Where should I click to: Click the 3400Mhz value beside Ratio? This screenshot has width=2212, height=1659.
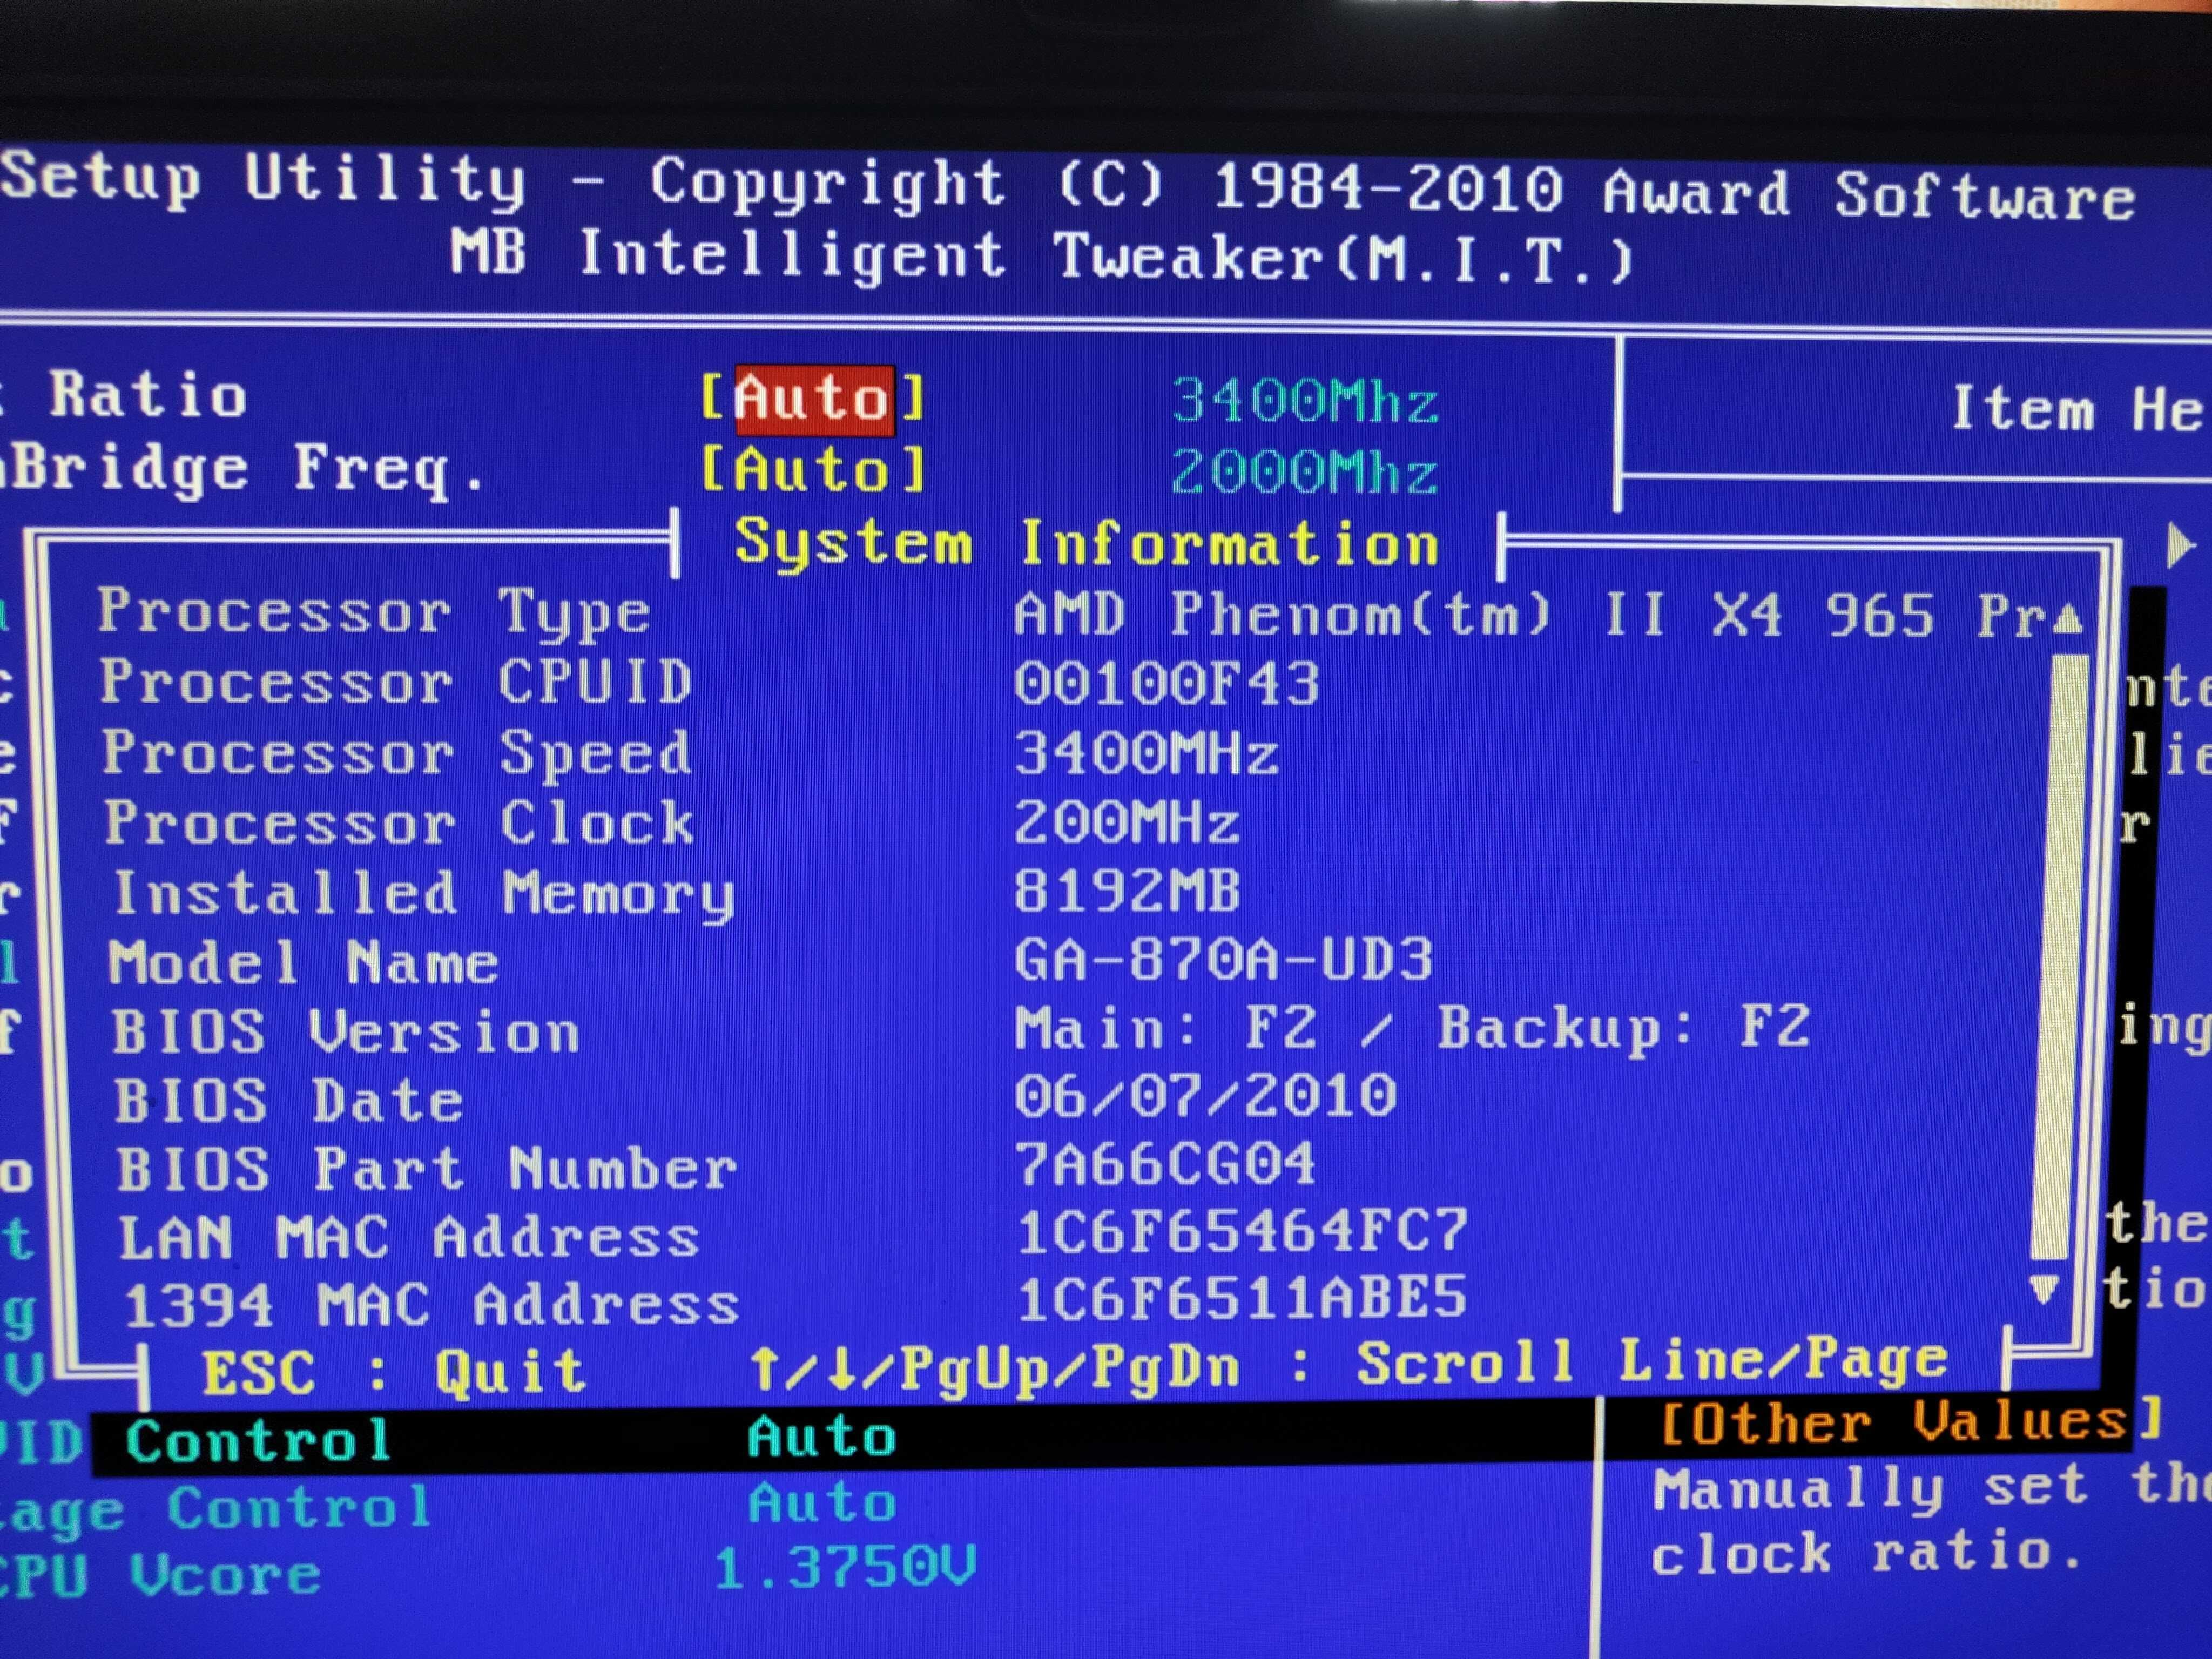(1305, 402)
